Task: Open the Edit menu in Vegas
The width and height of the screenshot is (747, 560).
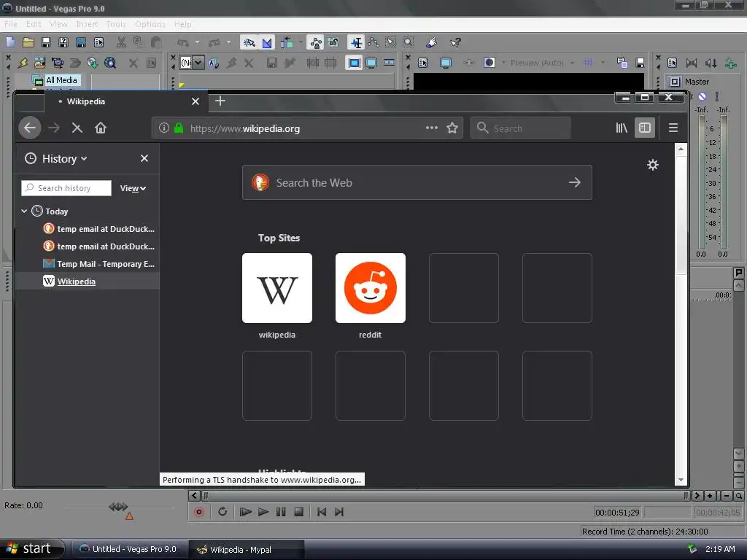Action: (34, 24)
